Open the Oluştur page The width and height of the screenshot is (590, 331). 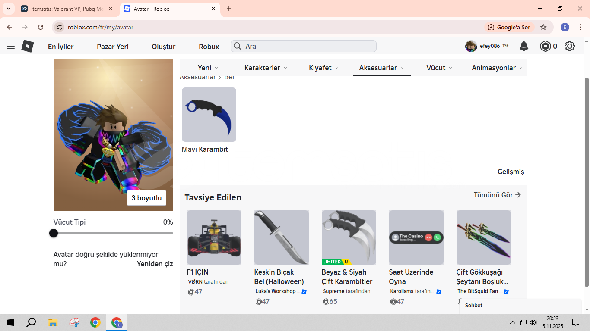(x=164, y=47)
